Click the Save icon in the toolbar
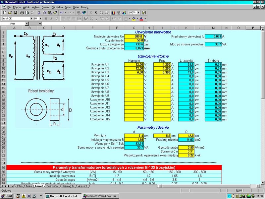 tap(15, 13)
